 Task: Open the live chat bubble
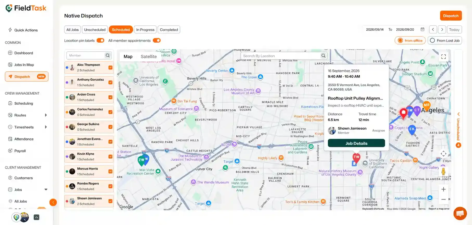point(460,213)
